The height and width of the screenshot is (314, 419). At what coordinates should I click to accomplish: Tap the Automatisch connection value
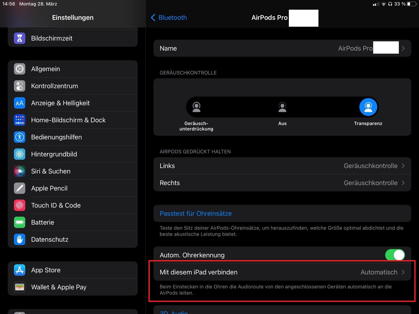click(x=379, y=272)
